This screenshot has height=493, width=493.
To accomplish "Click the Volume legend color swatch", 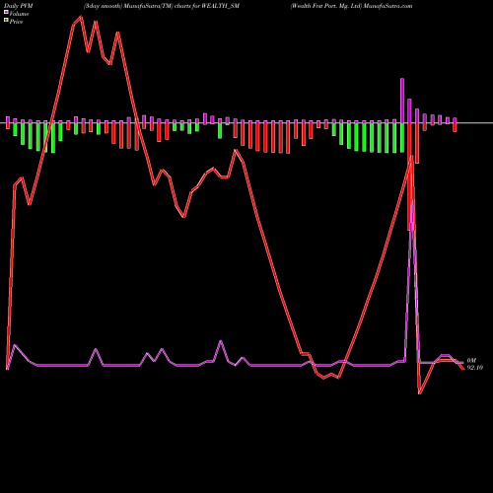I will coord(6,12).
